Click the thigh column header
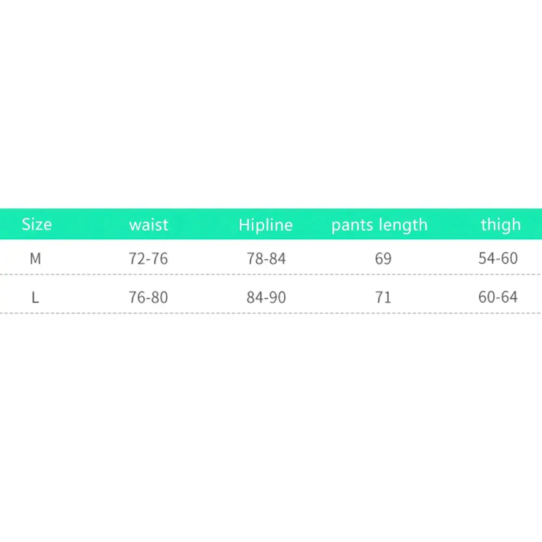542x542 pixels. [501, 225]
